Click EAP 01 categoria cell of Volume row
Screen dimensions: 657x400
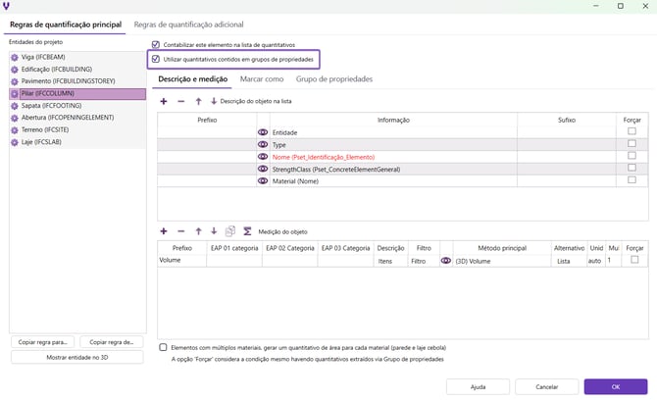coord(234,261)
